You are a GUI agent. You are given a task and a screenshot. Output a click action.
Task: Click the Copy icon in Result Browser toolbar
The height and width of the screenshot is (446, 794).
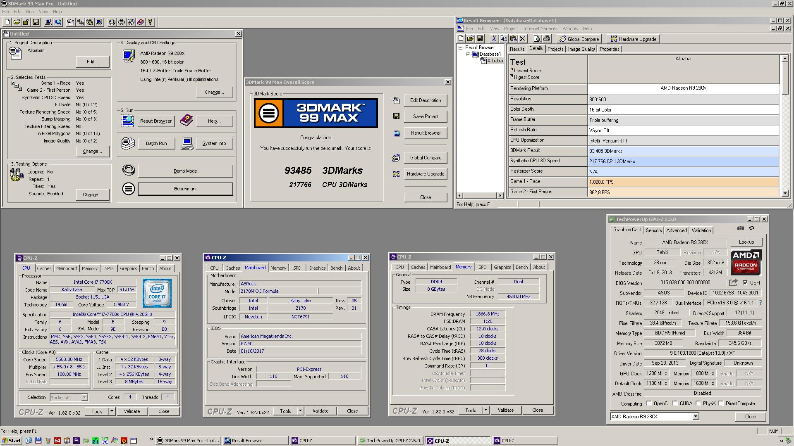point(503,39)
